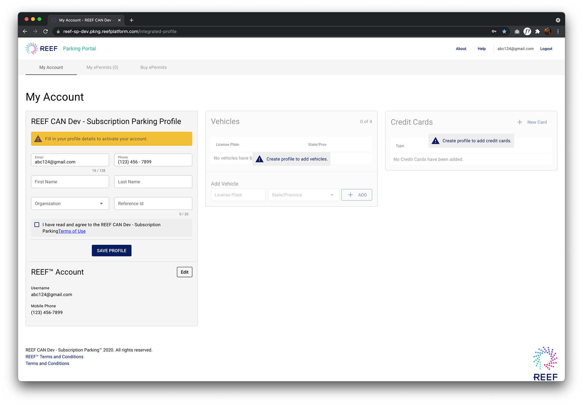Click the tab search arrow icon
The width and height of the screenshot is (583, 405).
pyautogui.click(x=558, y=20)
